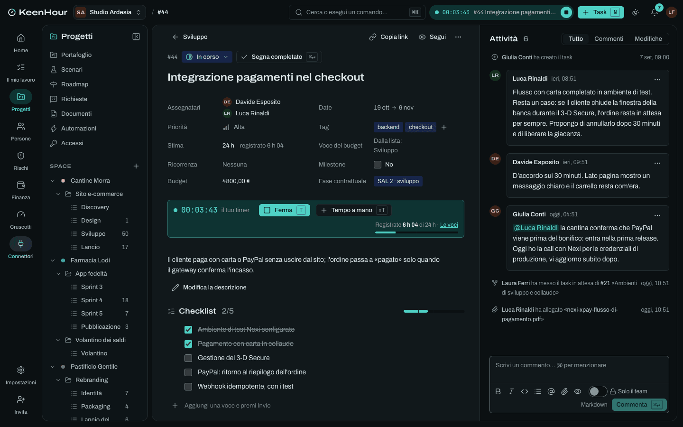Viewport: 683px width, 427px height.
Task: Open Rischi in the left rail
Action: click(21, 160)
